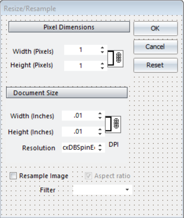This screenshot has height=218, width=184.
Task: Open the Filter dropdown list
Action: [127, 190]
